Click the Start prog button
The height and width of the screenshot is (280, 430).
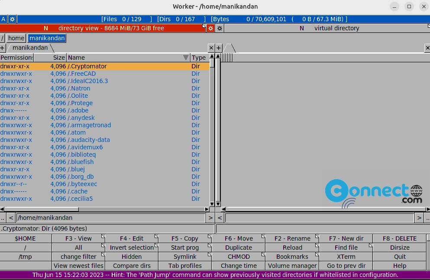pos(185,248)
